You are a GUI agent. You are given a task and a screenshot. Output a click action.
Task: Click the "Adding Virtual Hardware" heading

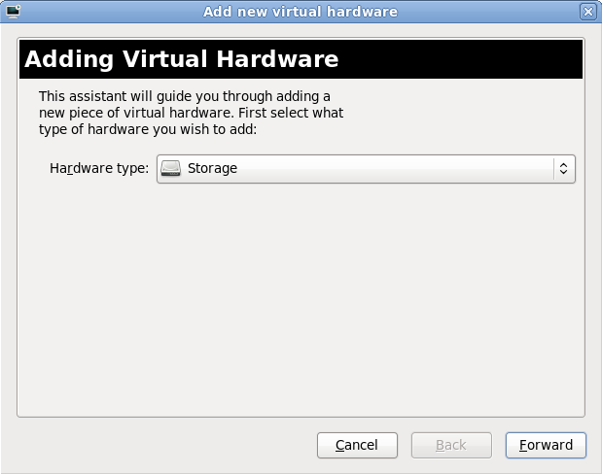pyautogui.click(x=182, y=59)
